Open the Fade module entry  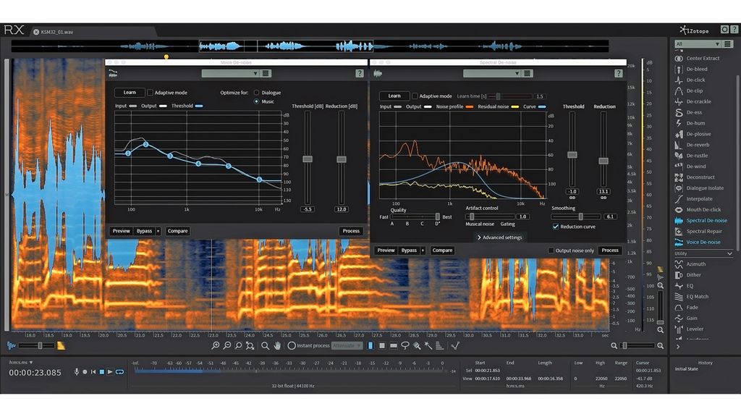(686, 308)
